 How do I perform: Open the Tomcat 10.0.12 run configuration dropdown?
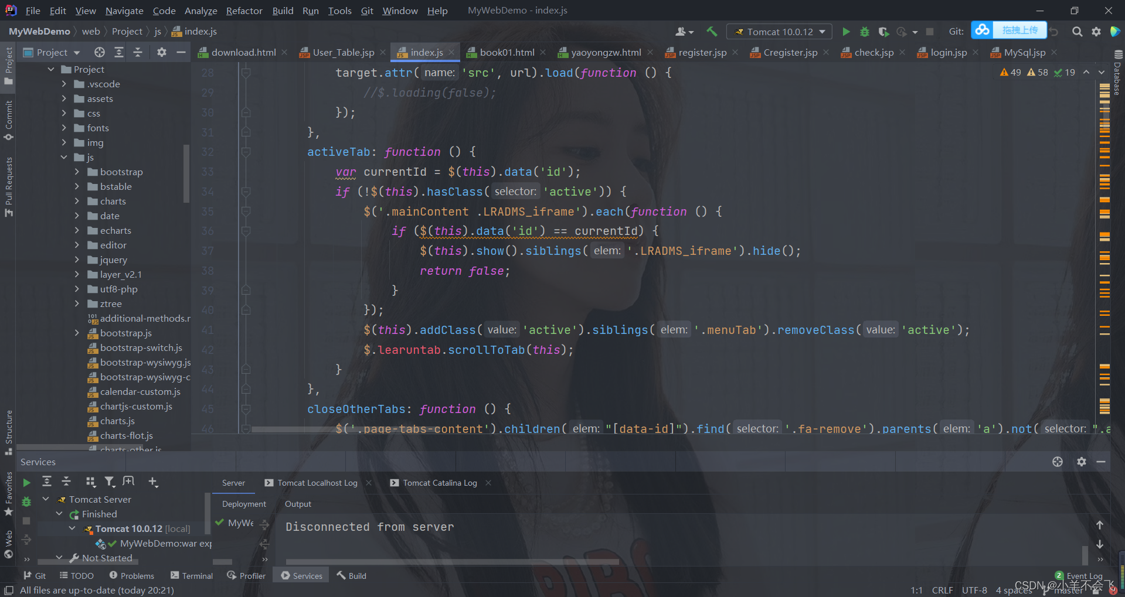[x=824, y=32]
